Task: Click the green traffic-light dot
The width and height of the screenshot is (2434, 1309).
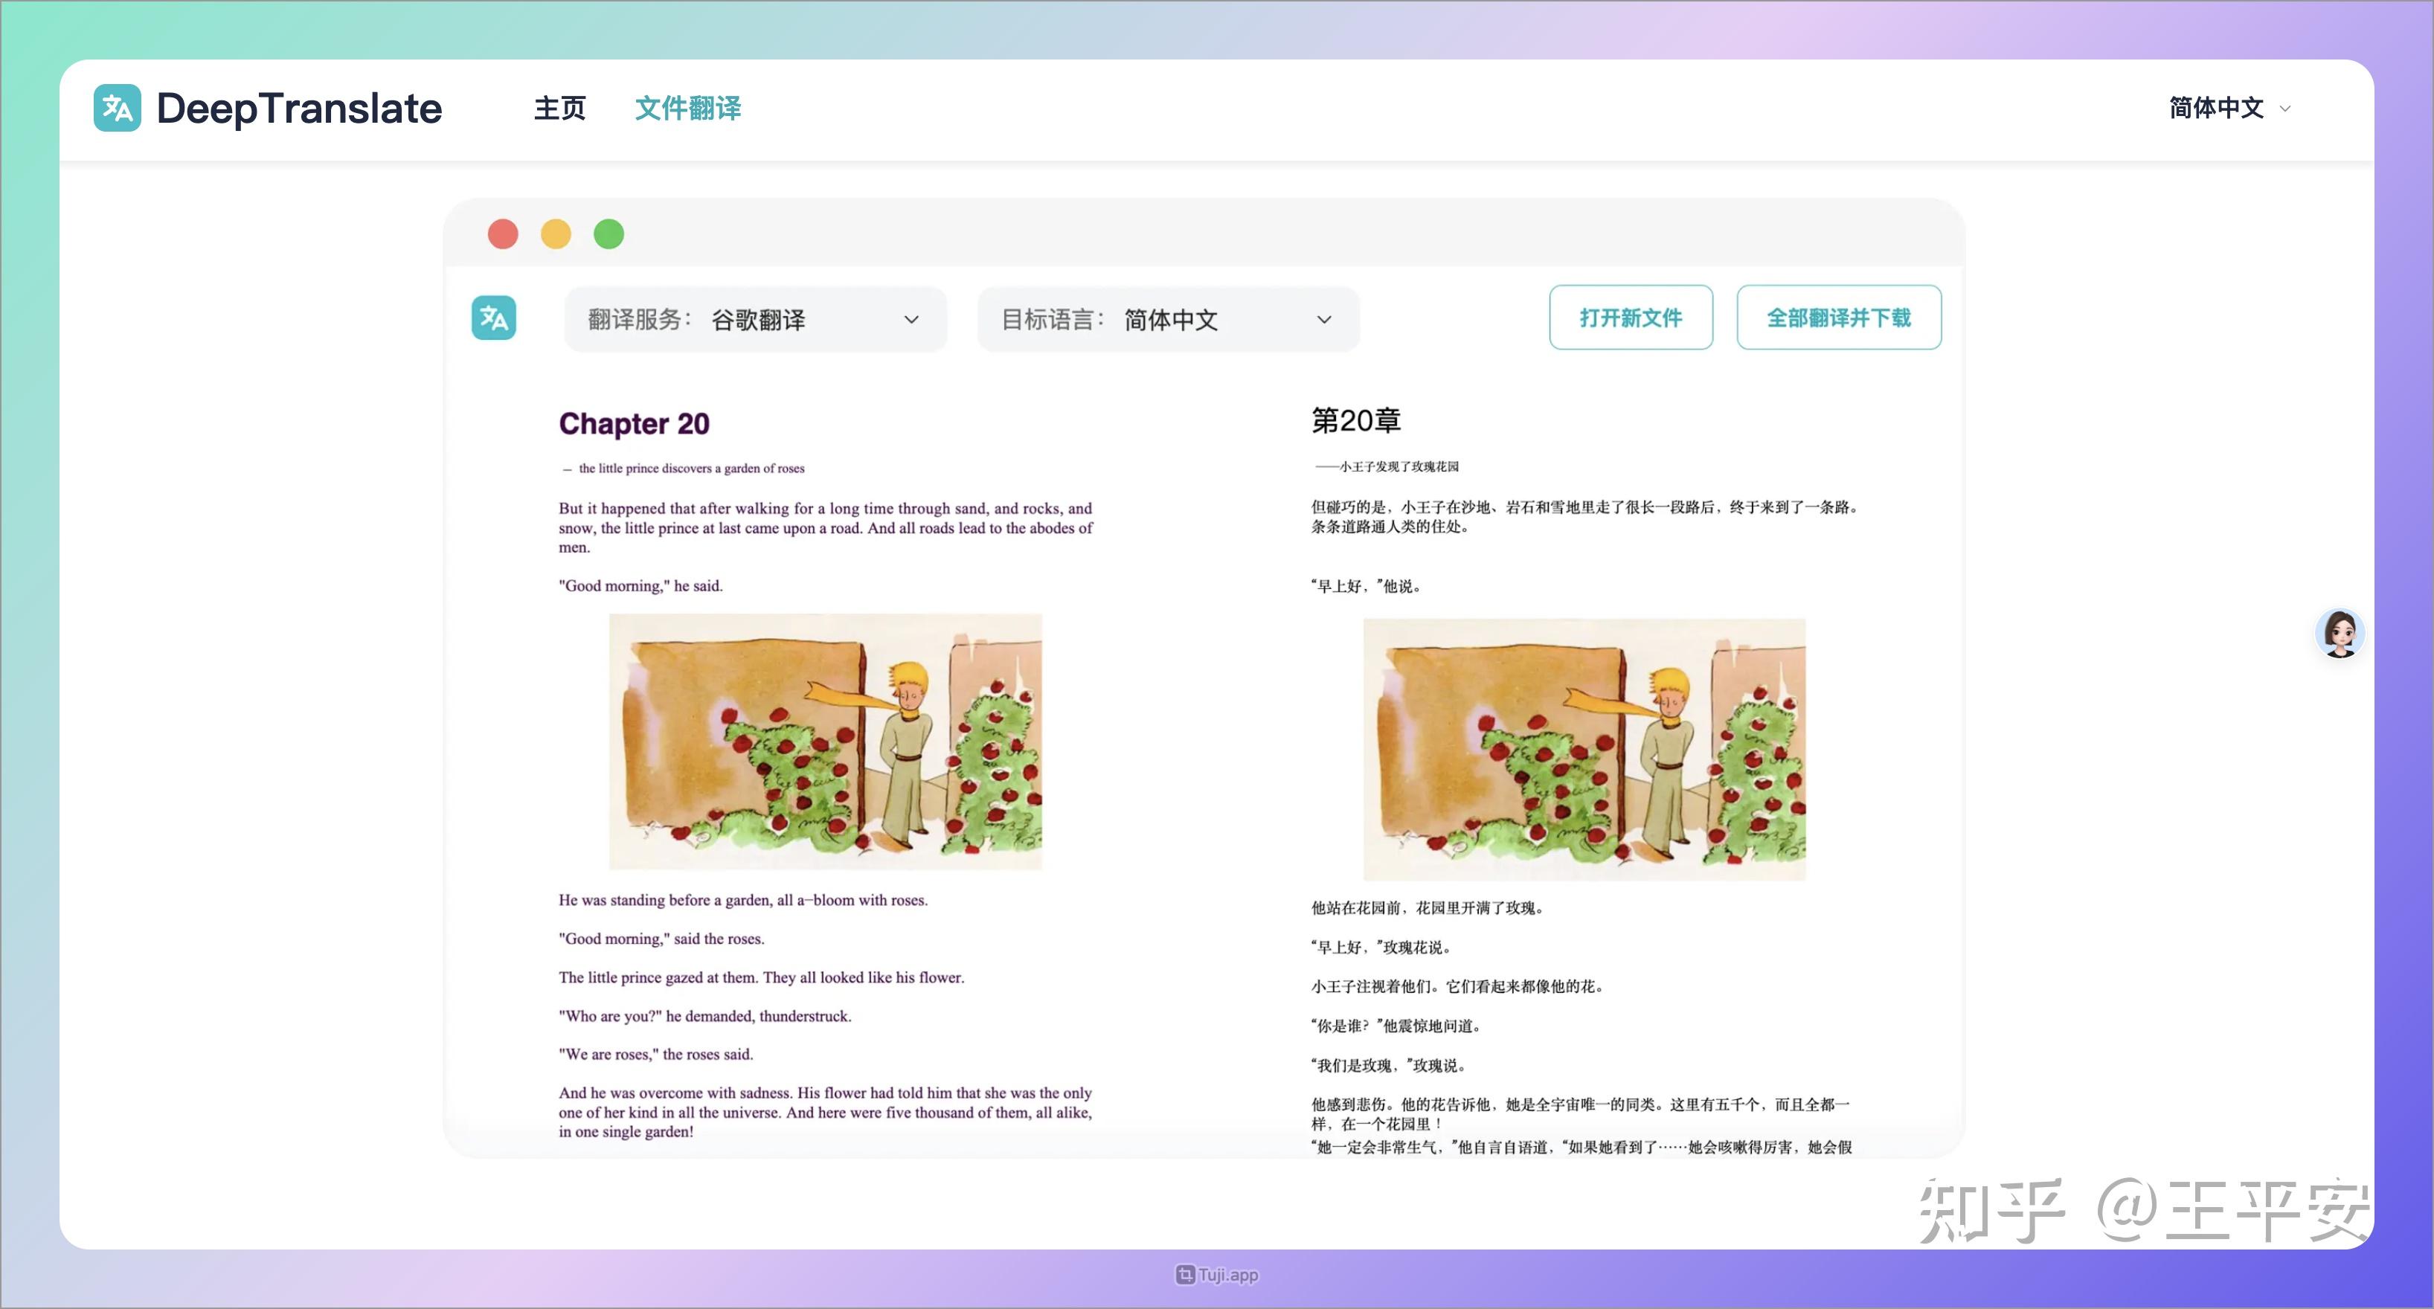Action: [609, 232]
